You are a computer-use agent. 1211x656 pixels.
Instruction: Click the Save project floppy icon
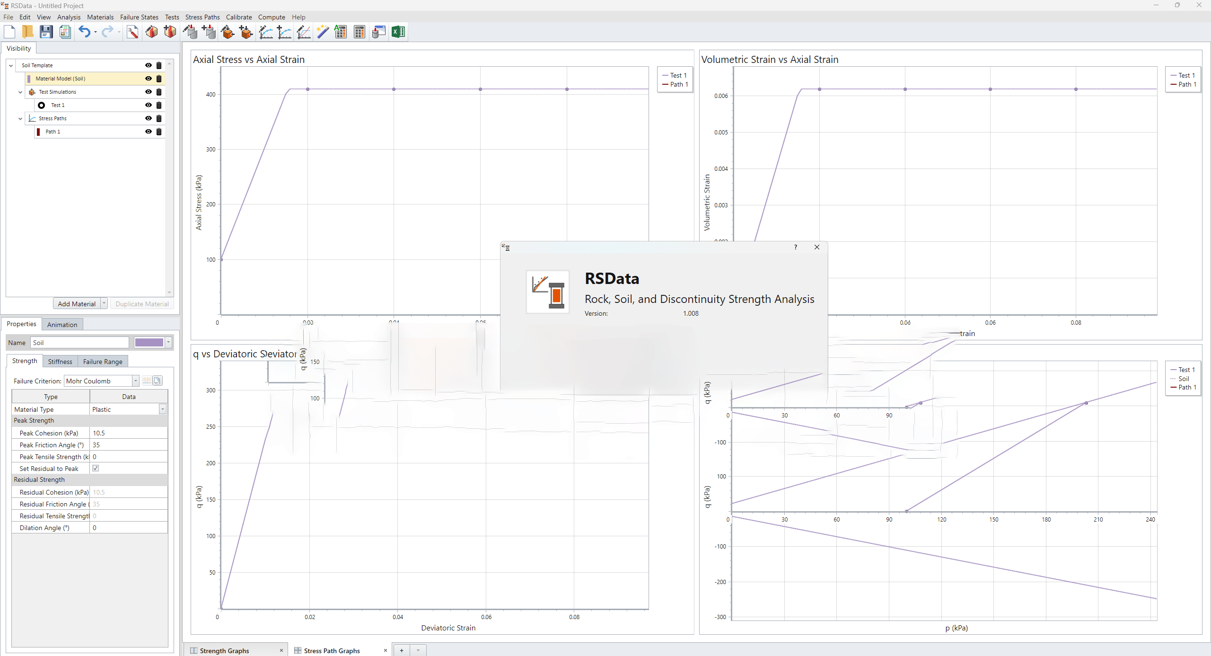coord(46,32)
